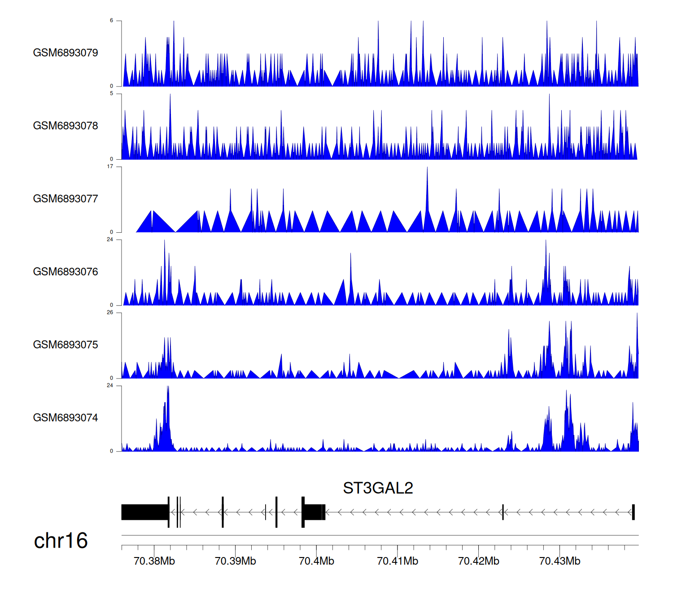Viewport: 673px width, 592px height.
Task: Click the GSM6893075 track label
Action: 66,345
